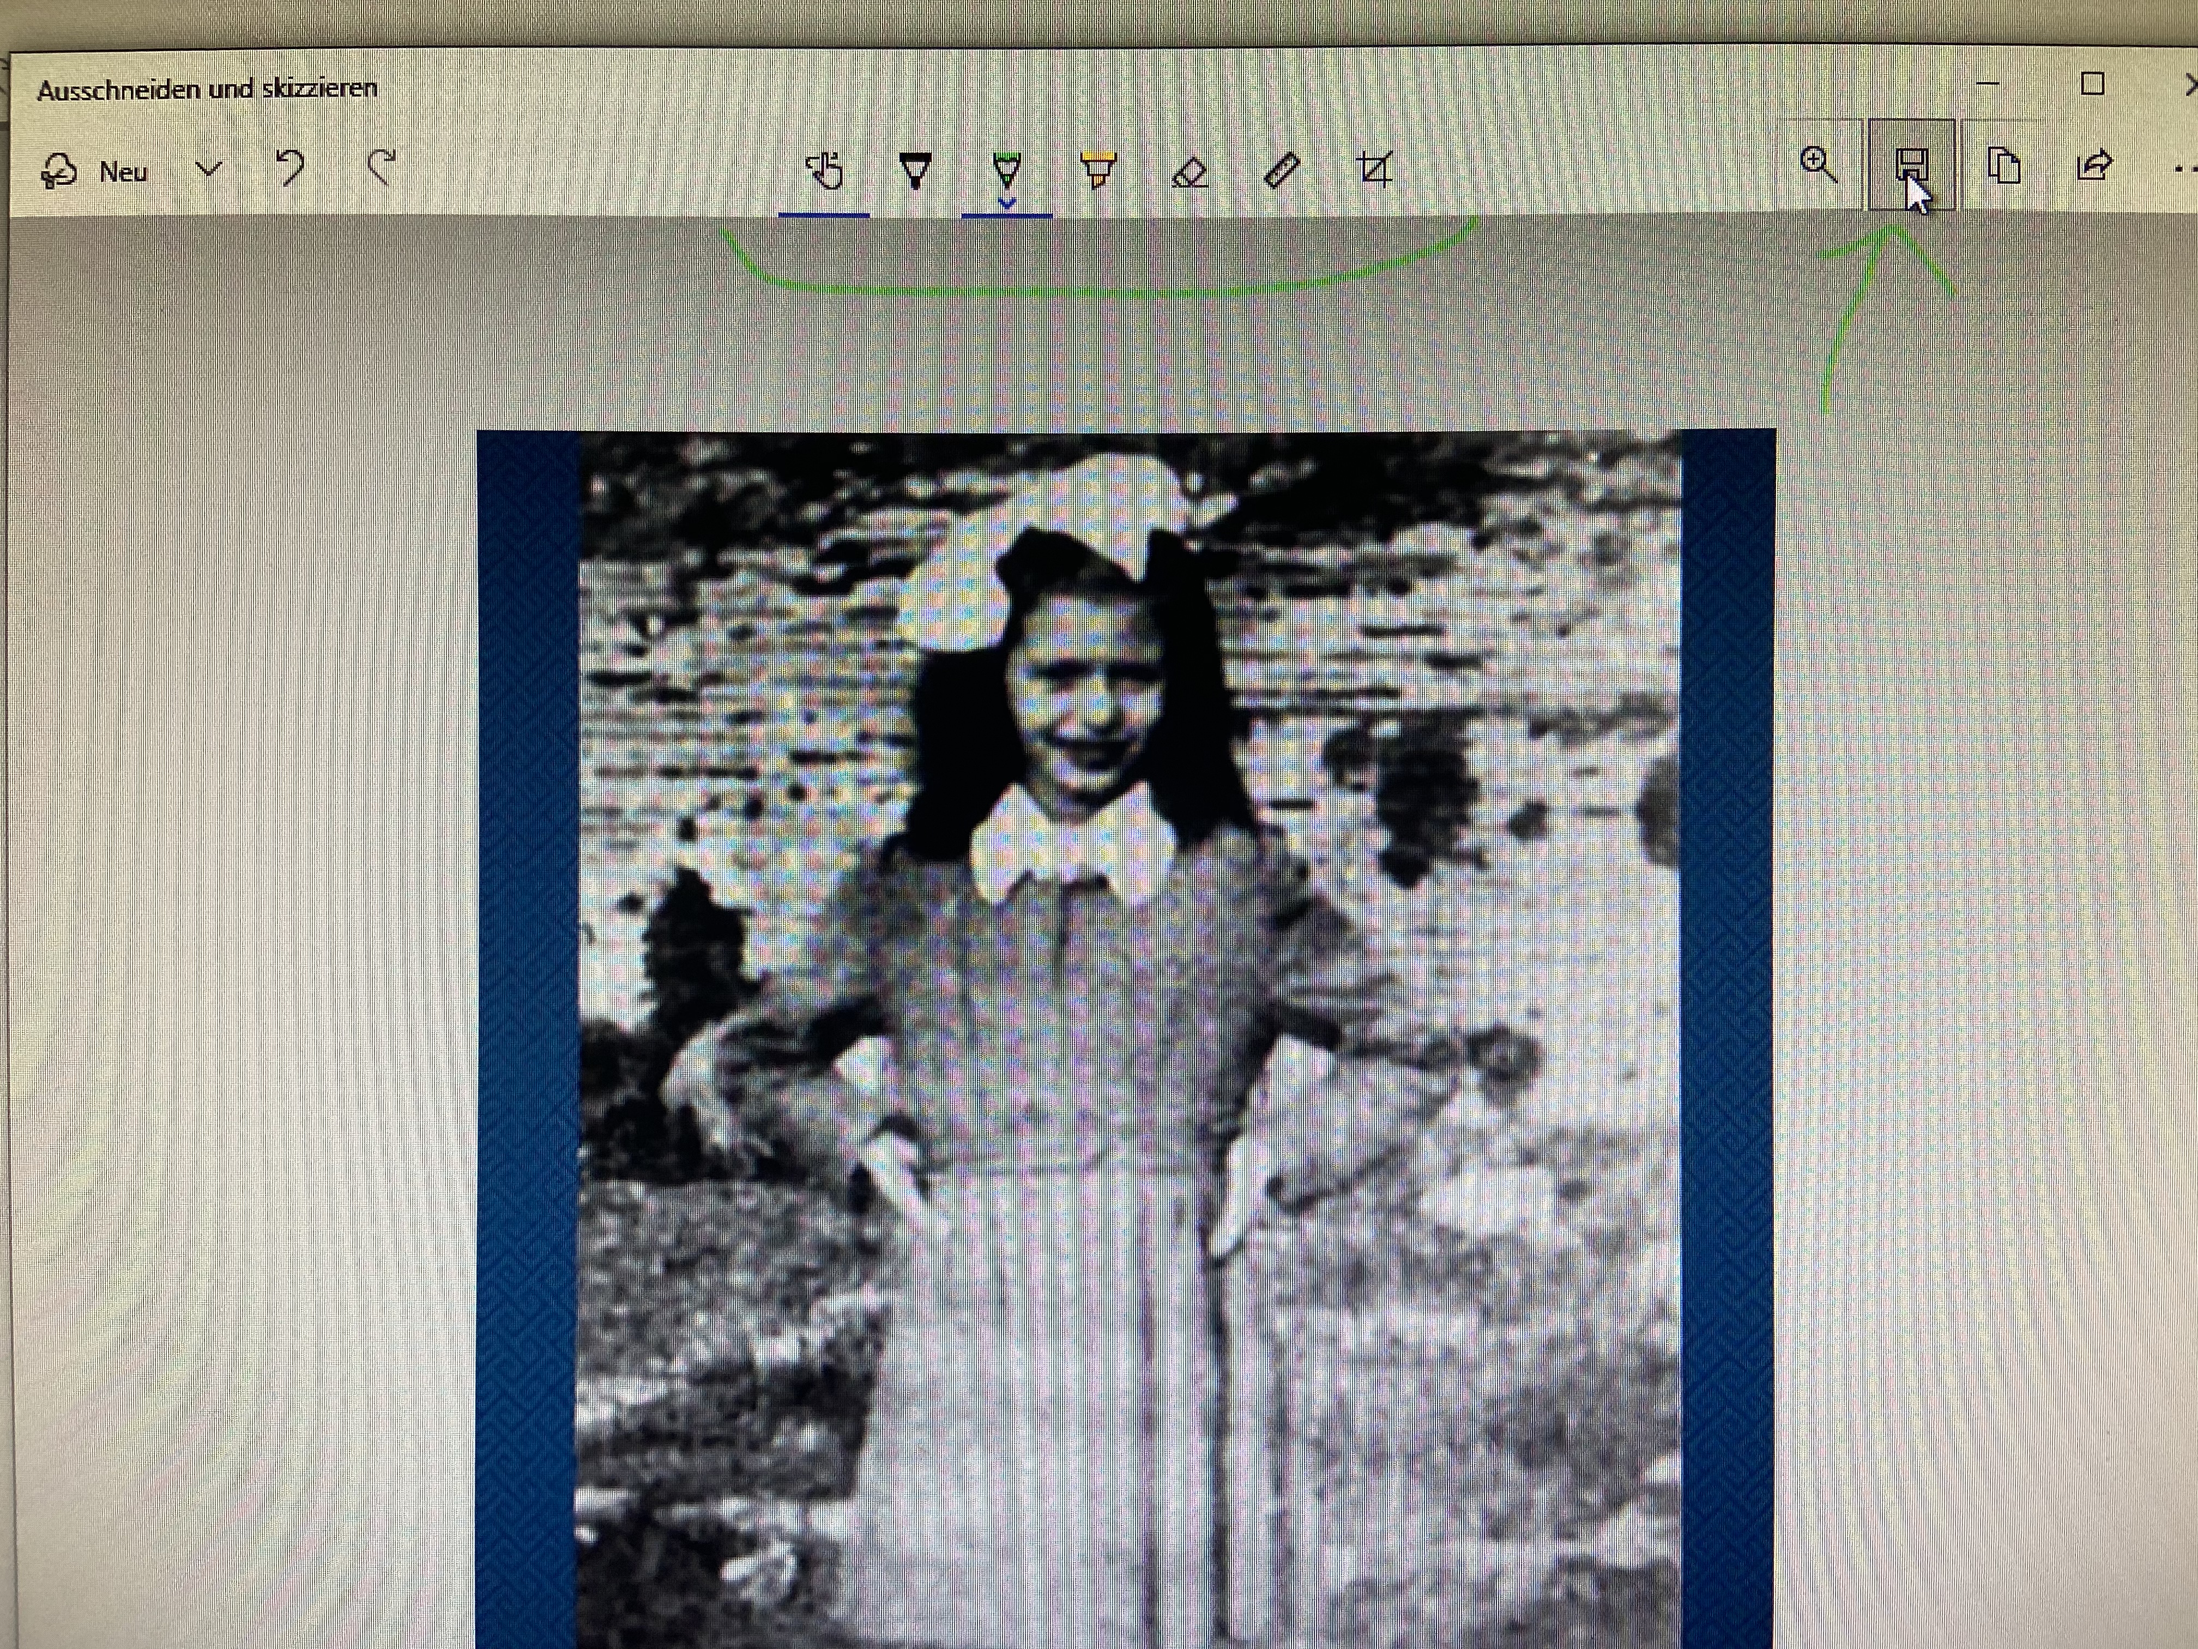Image resolution: width=2198 pixels, height=1649 pixels.
Task: Toggle touch writing tool
Action: click(x=824, y=171)
